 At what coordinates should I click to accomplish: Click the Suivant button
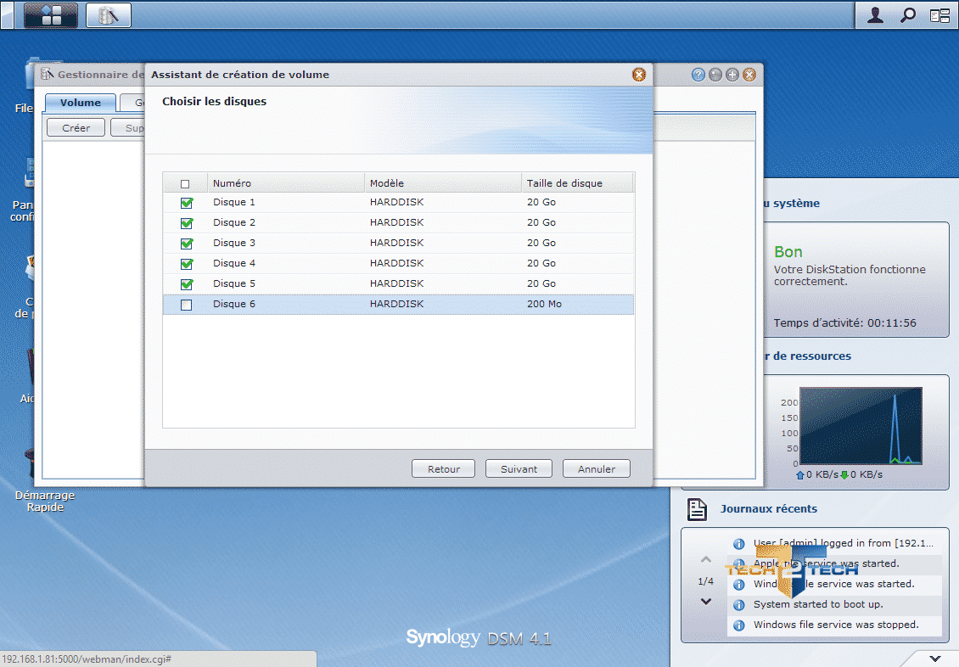click(519, 469)
